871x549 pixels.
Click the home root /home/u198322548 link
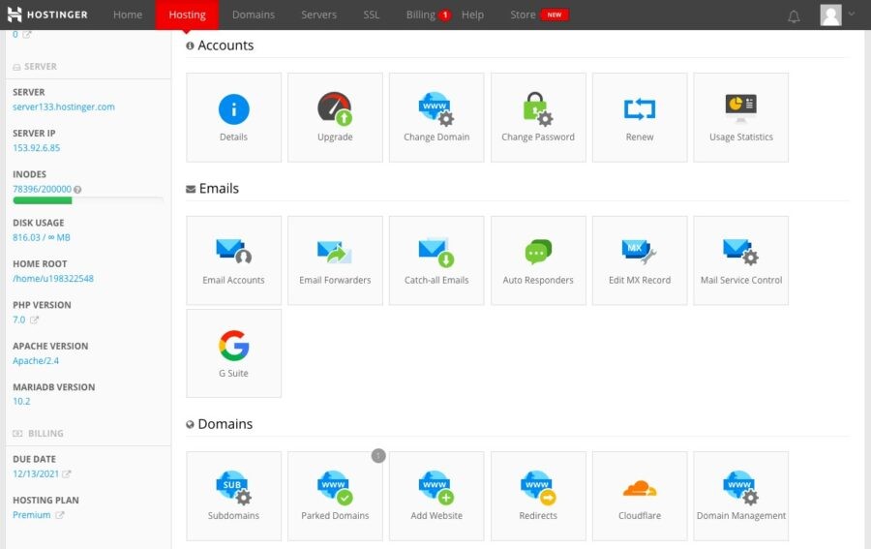coord(53,279)
